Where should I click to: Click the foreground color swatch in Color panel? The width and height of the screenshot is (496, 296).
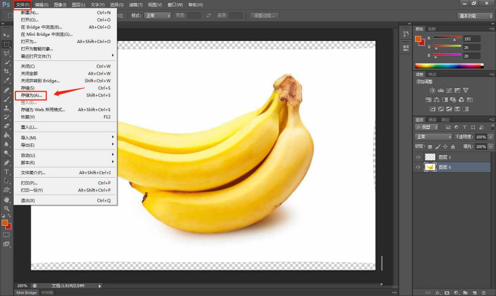(418, 39)
